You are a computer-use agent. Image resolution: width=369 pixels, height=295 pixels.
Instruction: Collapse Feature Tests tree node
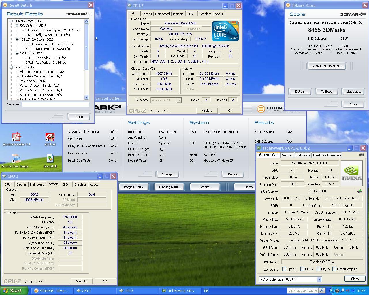(x=12, y=67)
